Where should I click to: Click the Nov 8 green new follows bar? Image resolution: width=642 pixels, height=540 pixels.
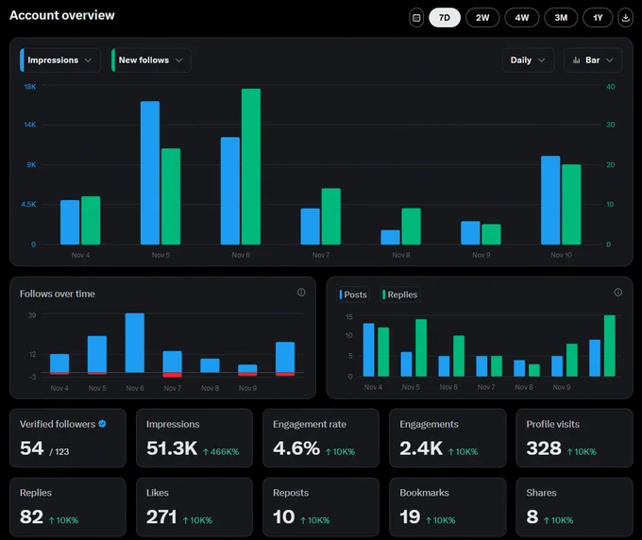click(411, 227)
